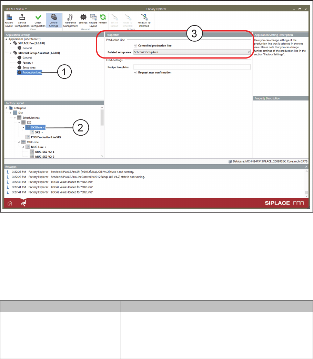Viewport: 313px width, 359px height.
Task: Select General under Material Setup Assistant
Action: click(27, 58)
